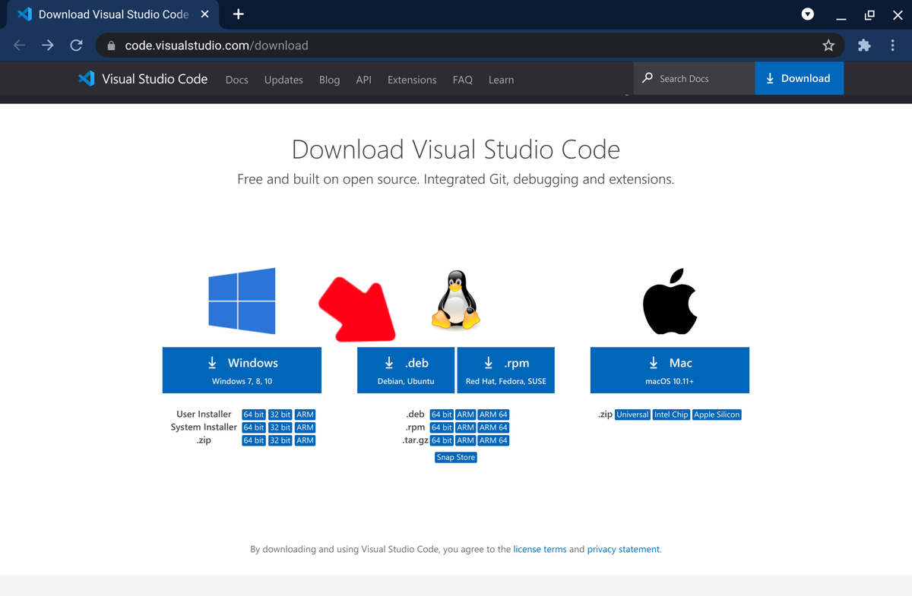Open the license terms link

[x=540, y=549]
